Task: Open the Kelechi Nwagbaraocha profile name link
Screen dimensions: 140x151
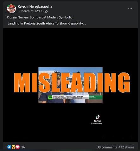Action: pyautogui.click(x=35, y=7)
